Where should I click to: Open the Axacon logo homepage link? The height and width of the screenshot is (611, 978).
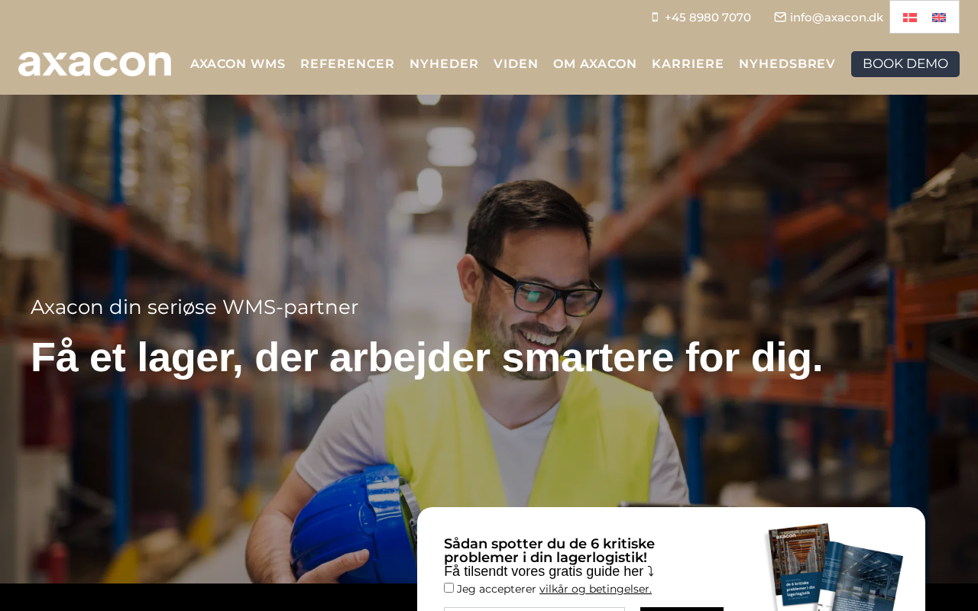pos(95,64)
